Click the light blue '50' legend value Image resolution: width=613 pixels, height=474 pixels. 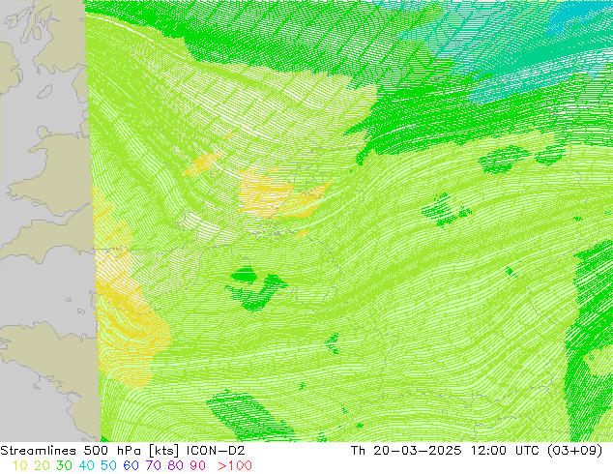click(108, 465)
